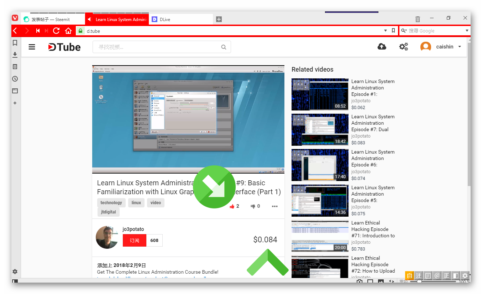Click the DTube video search field
Screen dimensions: 482x294
point(162,47)
